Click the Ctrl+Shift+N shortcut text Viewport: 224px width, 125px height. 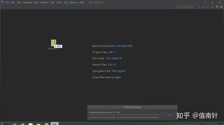[x=114, y=58]
